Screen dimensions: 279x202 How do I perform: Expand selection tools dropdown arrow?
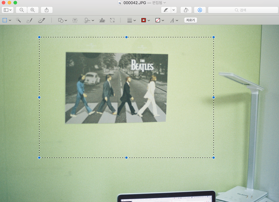[10, 20]
